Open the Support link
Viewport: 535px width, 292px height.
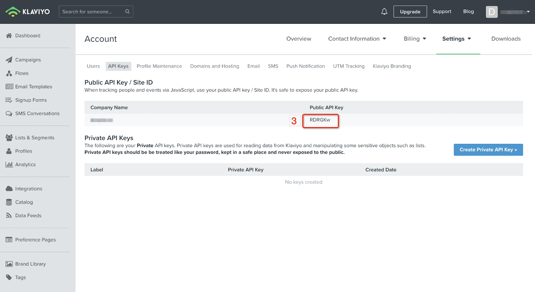tap(442, 11)
